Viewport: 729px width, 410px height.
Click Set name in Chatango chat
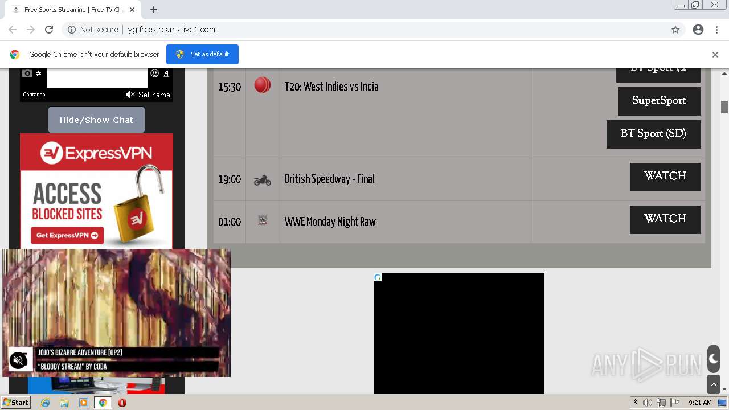coord(154,95)
